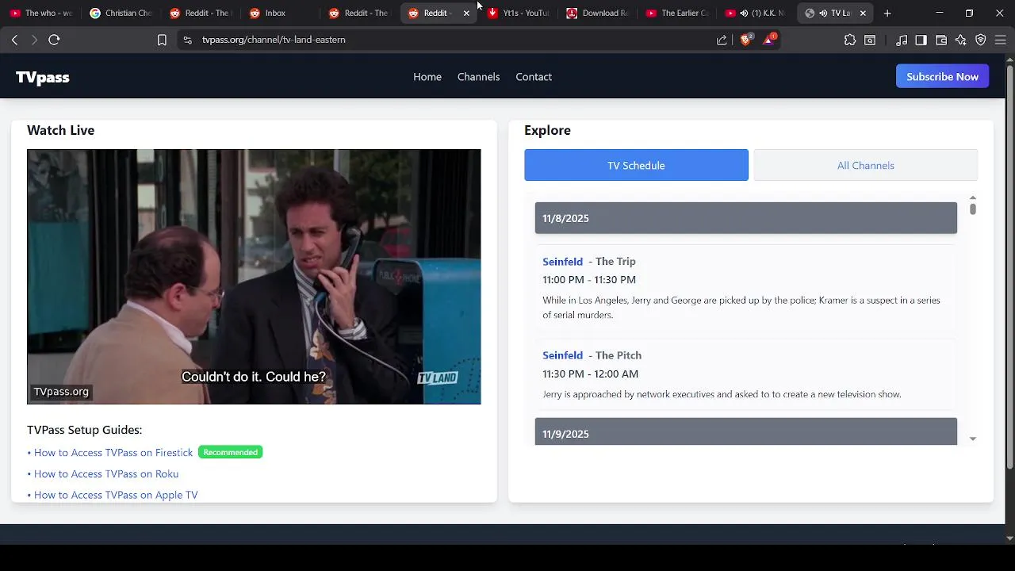Image resolution: width=1015 pixels, height=571 pixels.
Task: Click the schedule list scrollbar thumb
Action: (x=972, y=209)
